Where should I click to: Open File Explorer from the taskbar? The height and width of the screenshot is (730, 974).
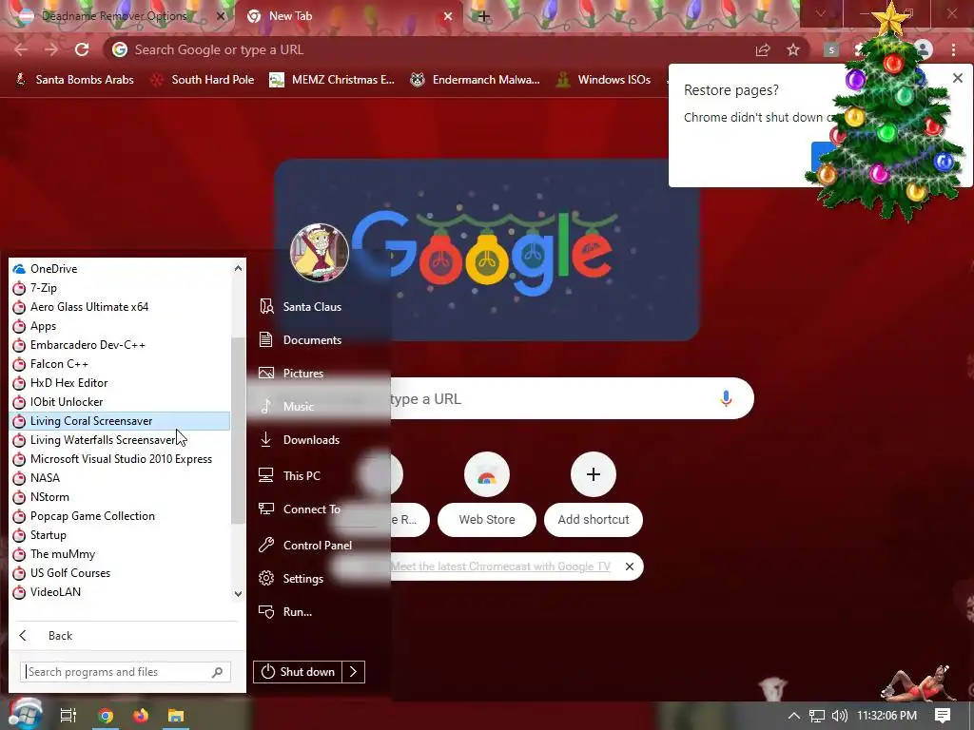point(176,716)
